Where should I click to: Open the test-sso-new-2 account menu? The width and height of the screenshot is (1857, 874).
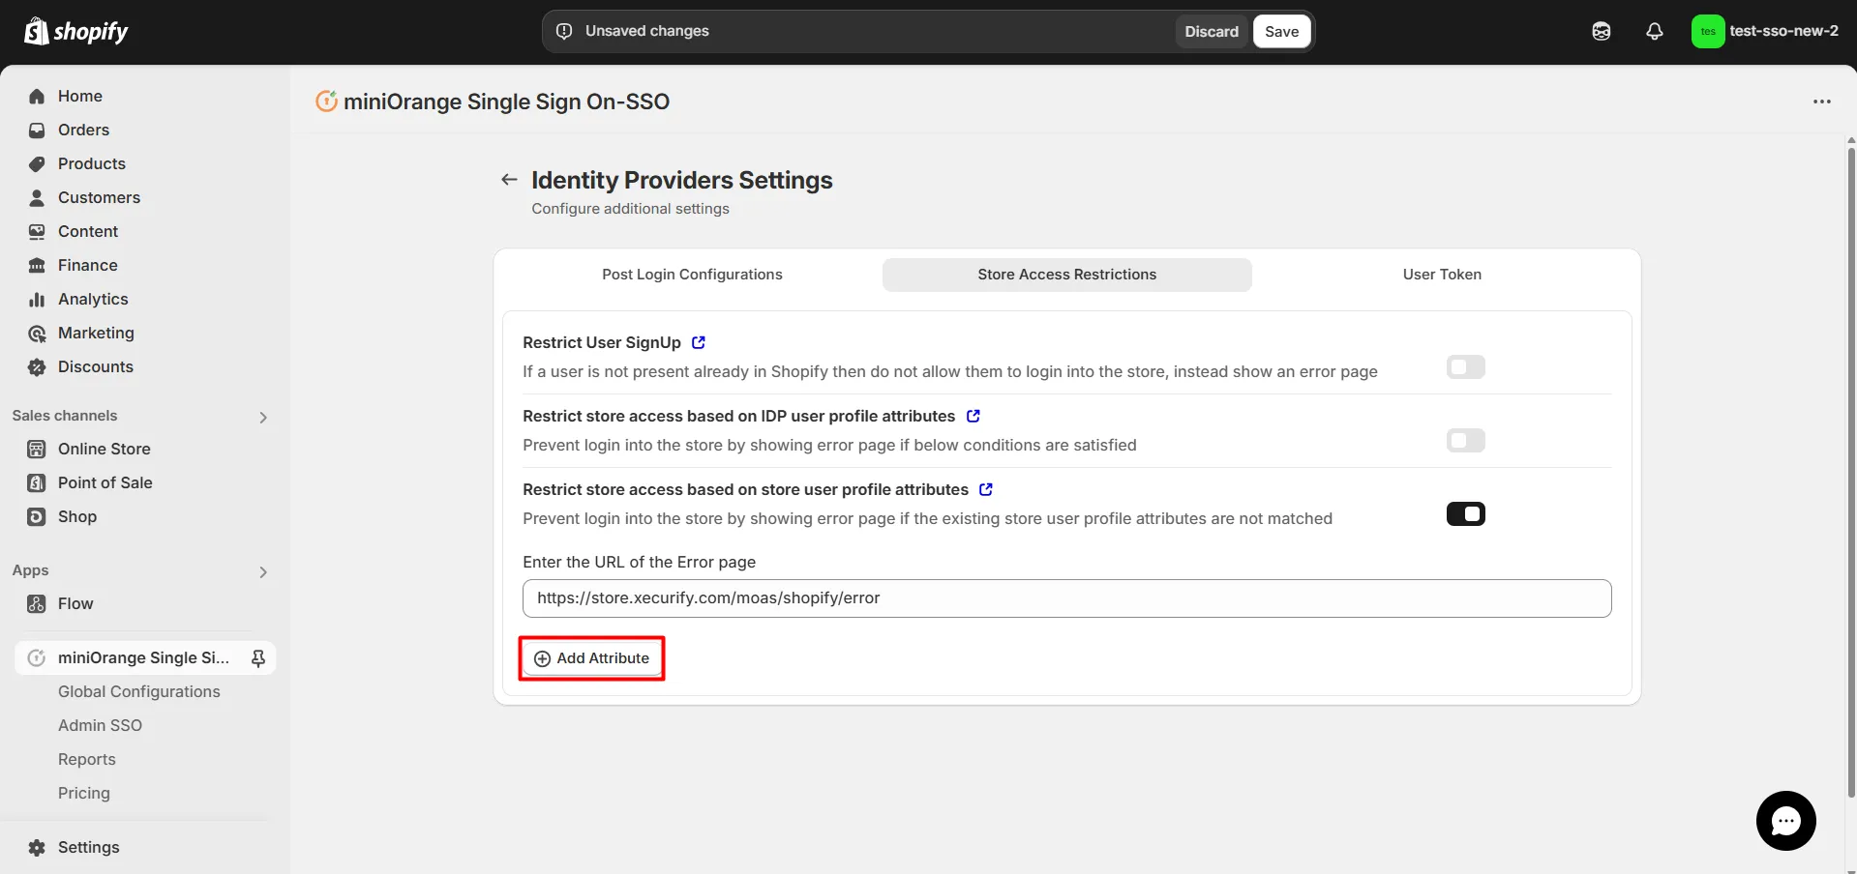pos(1765,31)
